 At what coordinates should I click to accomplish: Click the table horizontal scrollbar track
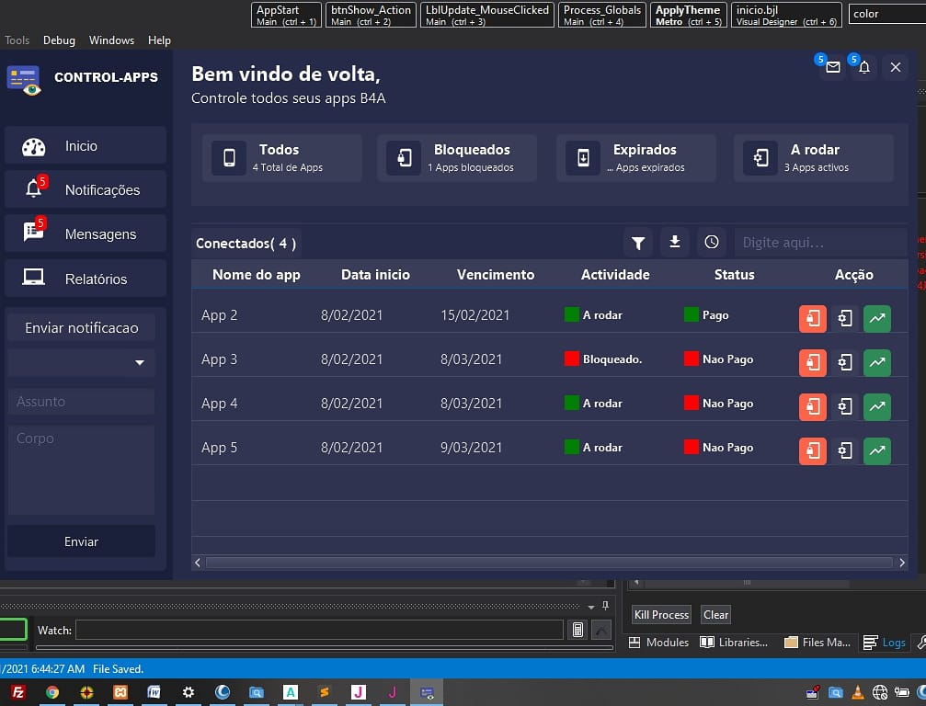pos(549,563)
